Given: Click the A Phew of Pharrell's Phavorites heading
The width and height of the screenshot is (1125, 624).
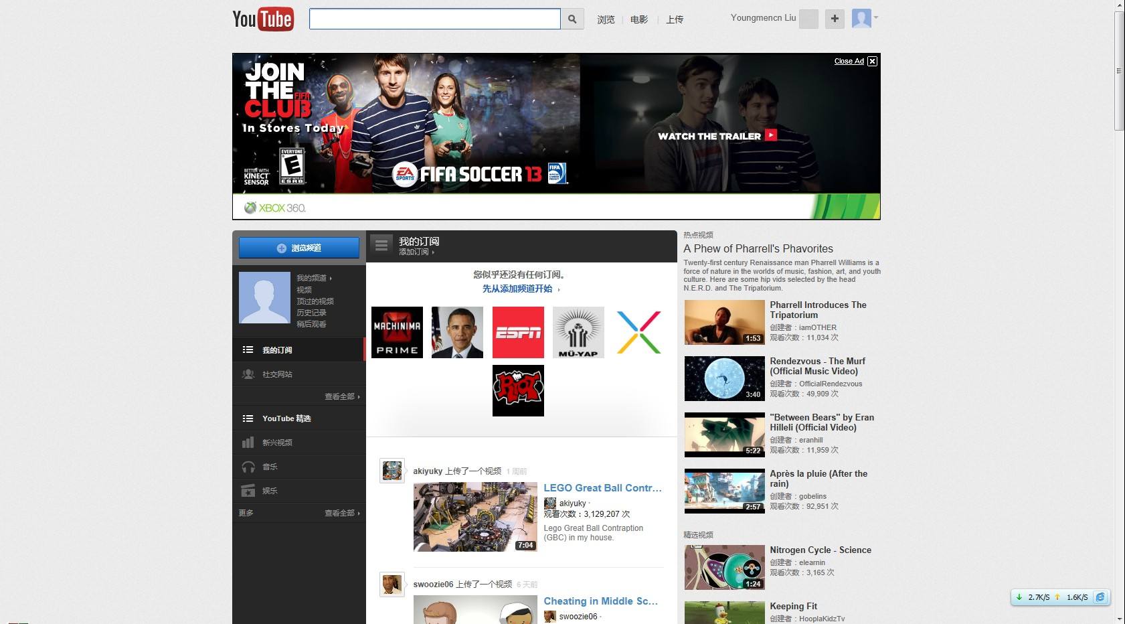Looking at the screenshot, I should [x=758, y=248].
